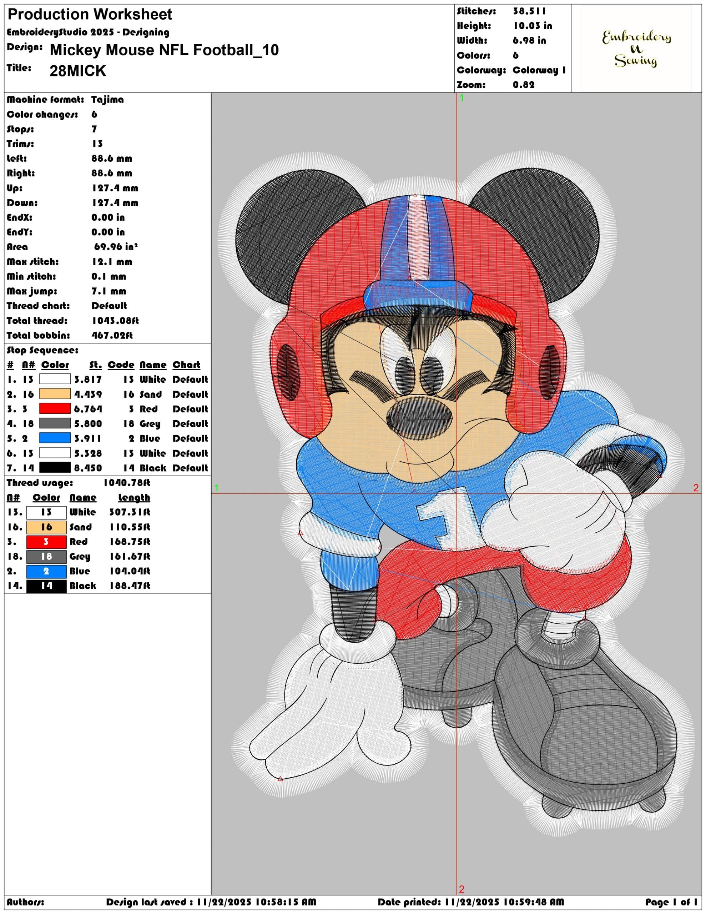
Task: Click the Black thread length '188.47ft'
Action: coord(130,586)
